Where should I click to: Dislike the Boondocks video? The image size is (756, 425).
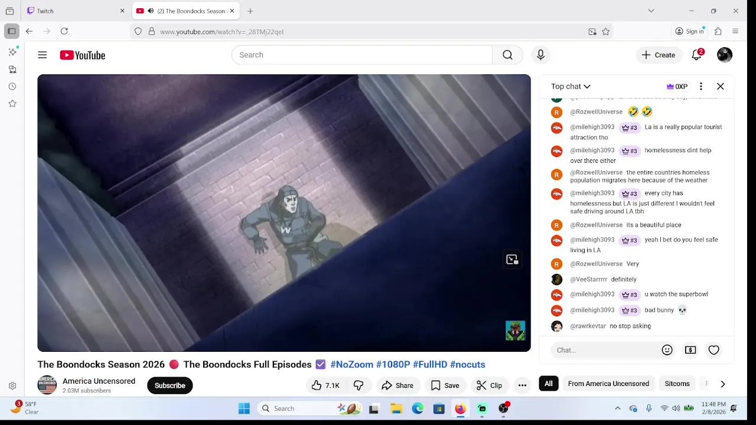tap(359, 385)
